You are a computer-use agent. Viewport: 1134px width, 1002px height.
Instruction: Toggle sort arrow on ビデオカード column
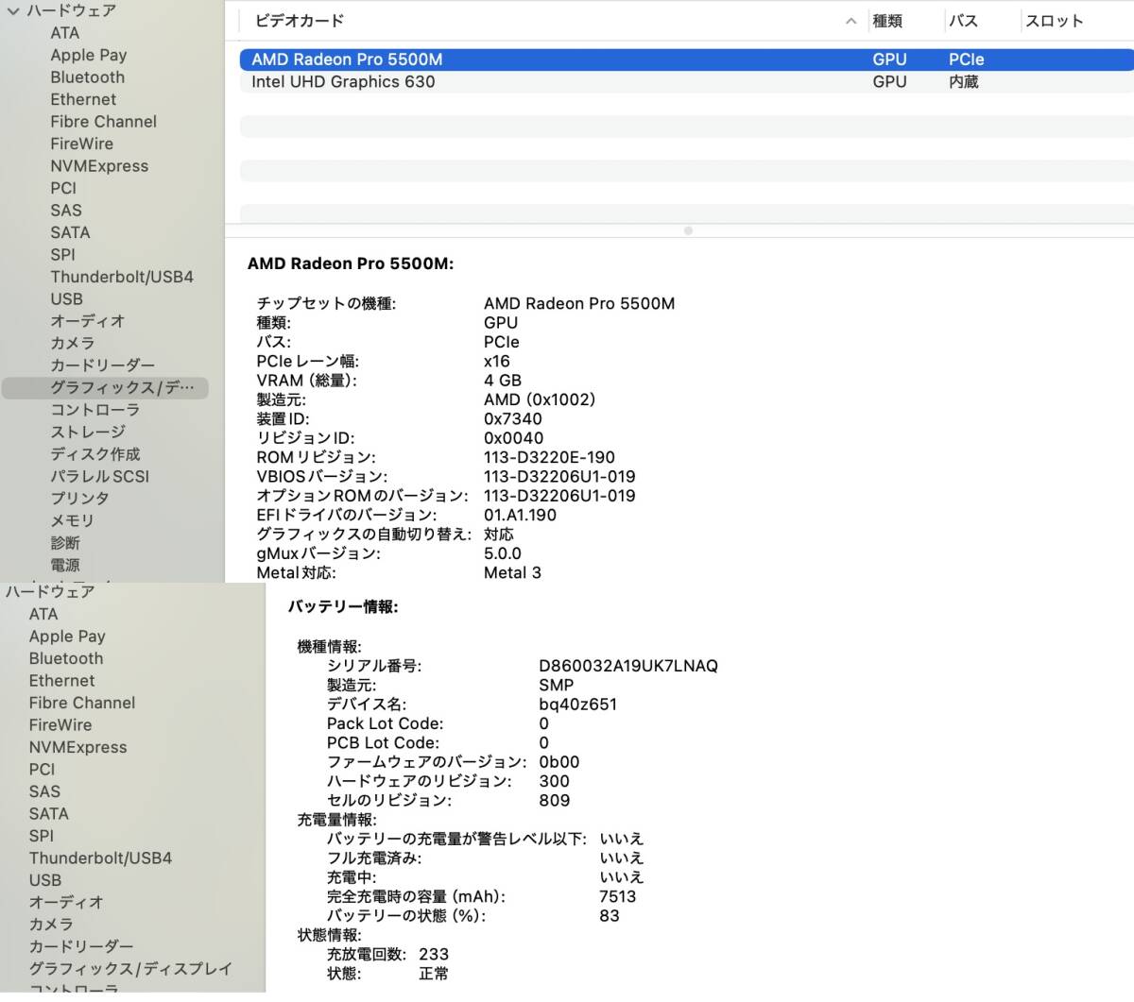click(x=851, y=21)
